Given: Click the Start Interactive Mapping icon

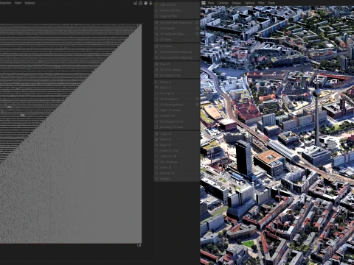Looking at the screenshot, I should click(x=156, y=52).
